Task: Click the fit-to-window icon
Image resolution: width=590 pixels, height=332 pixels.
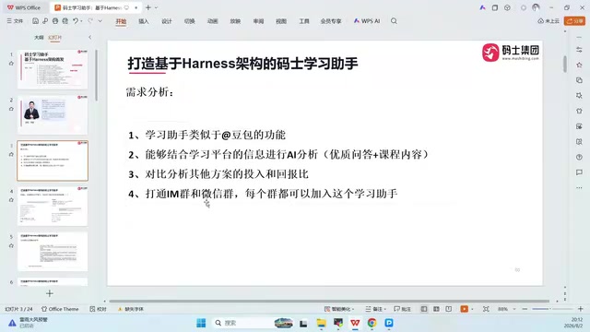Action: [486, 309]
